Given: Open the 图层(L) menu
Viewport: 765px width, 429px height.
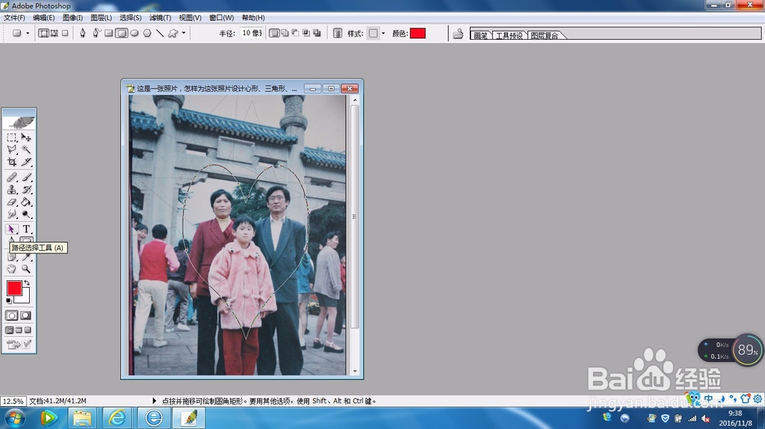Looking at the screenshot, I should point(101,18).
